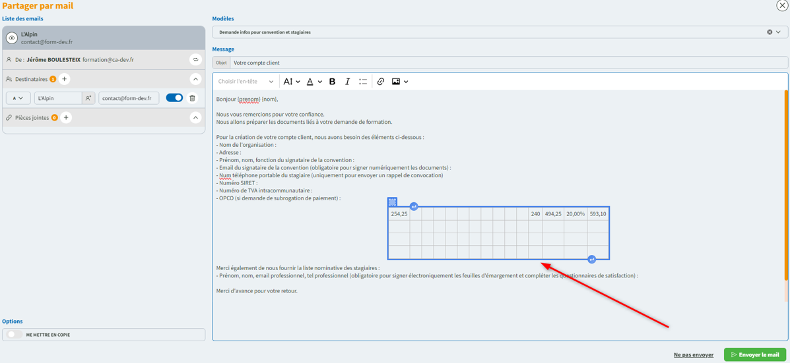Open the recipient type 'A' dropdown

point(18,98)
